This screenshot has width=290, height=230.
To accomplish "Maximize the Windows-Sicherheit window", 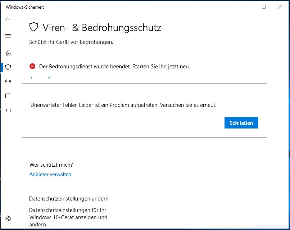I will pyautogui.click(x=264, y=7).
